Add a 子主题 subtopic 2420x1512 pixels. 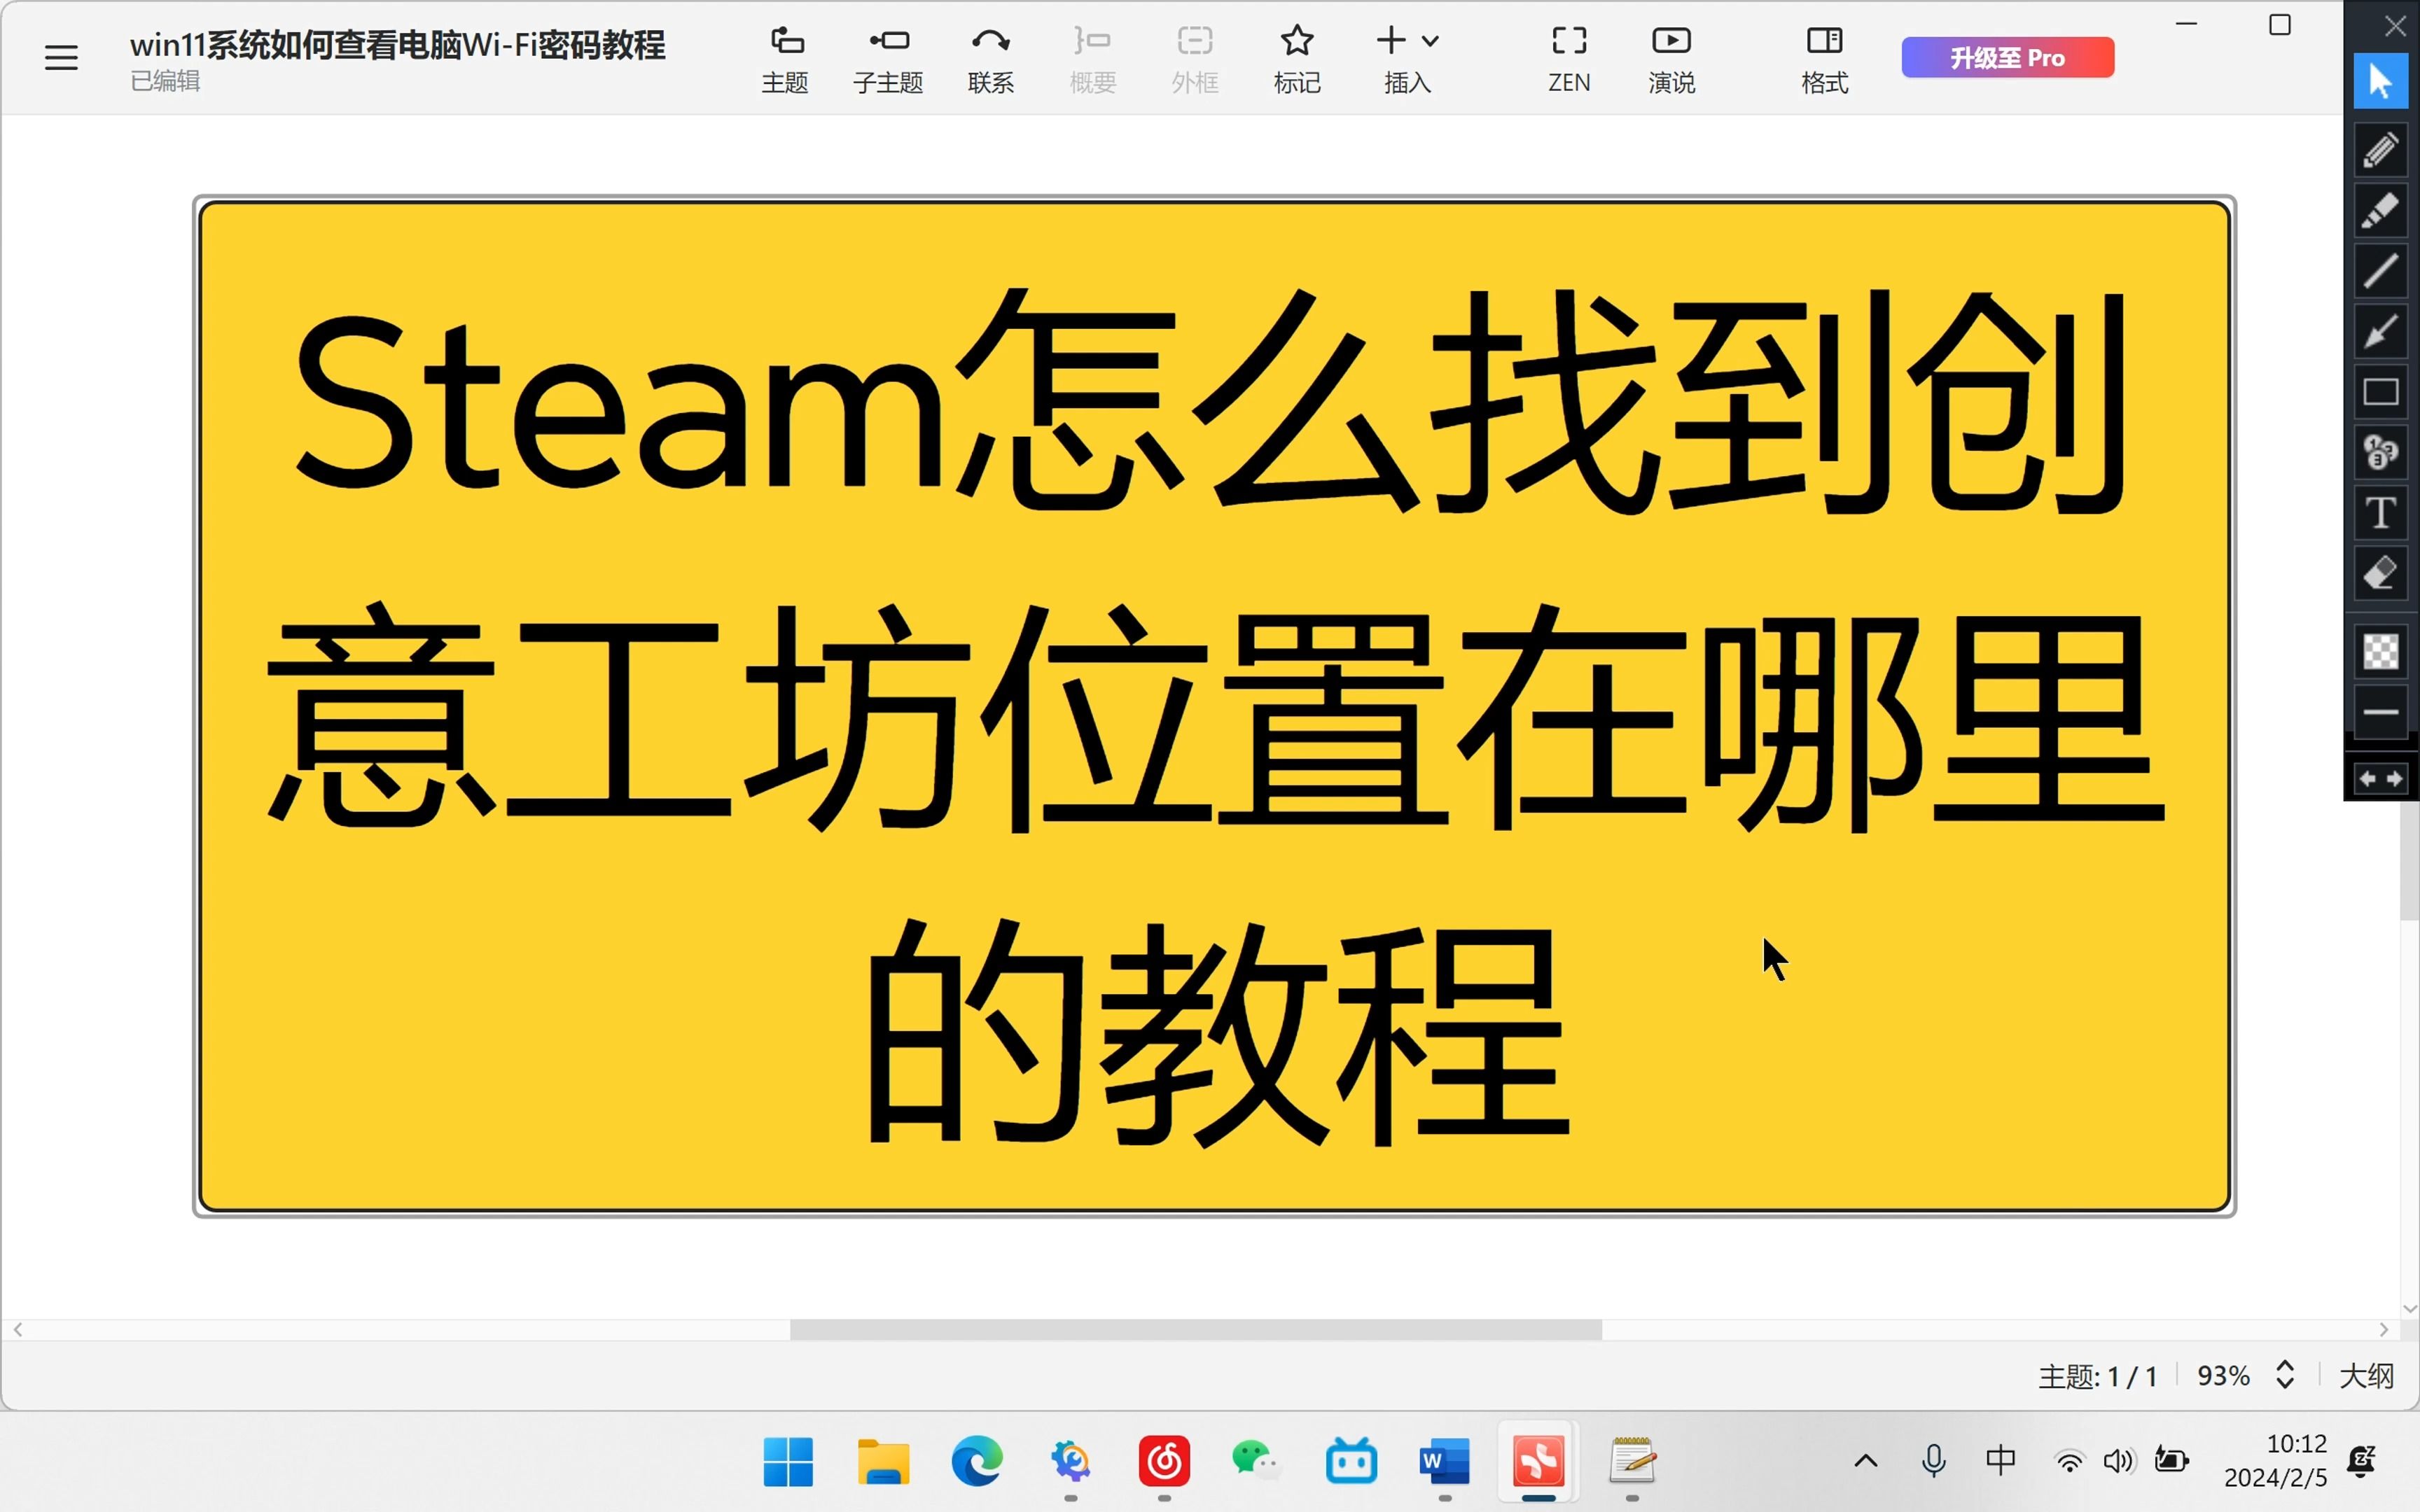point(888,59)
